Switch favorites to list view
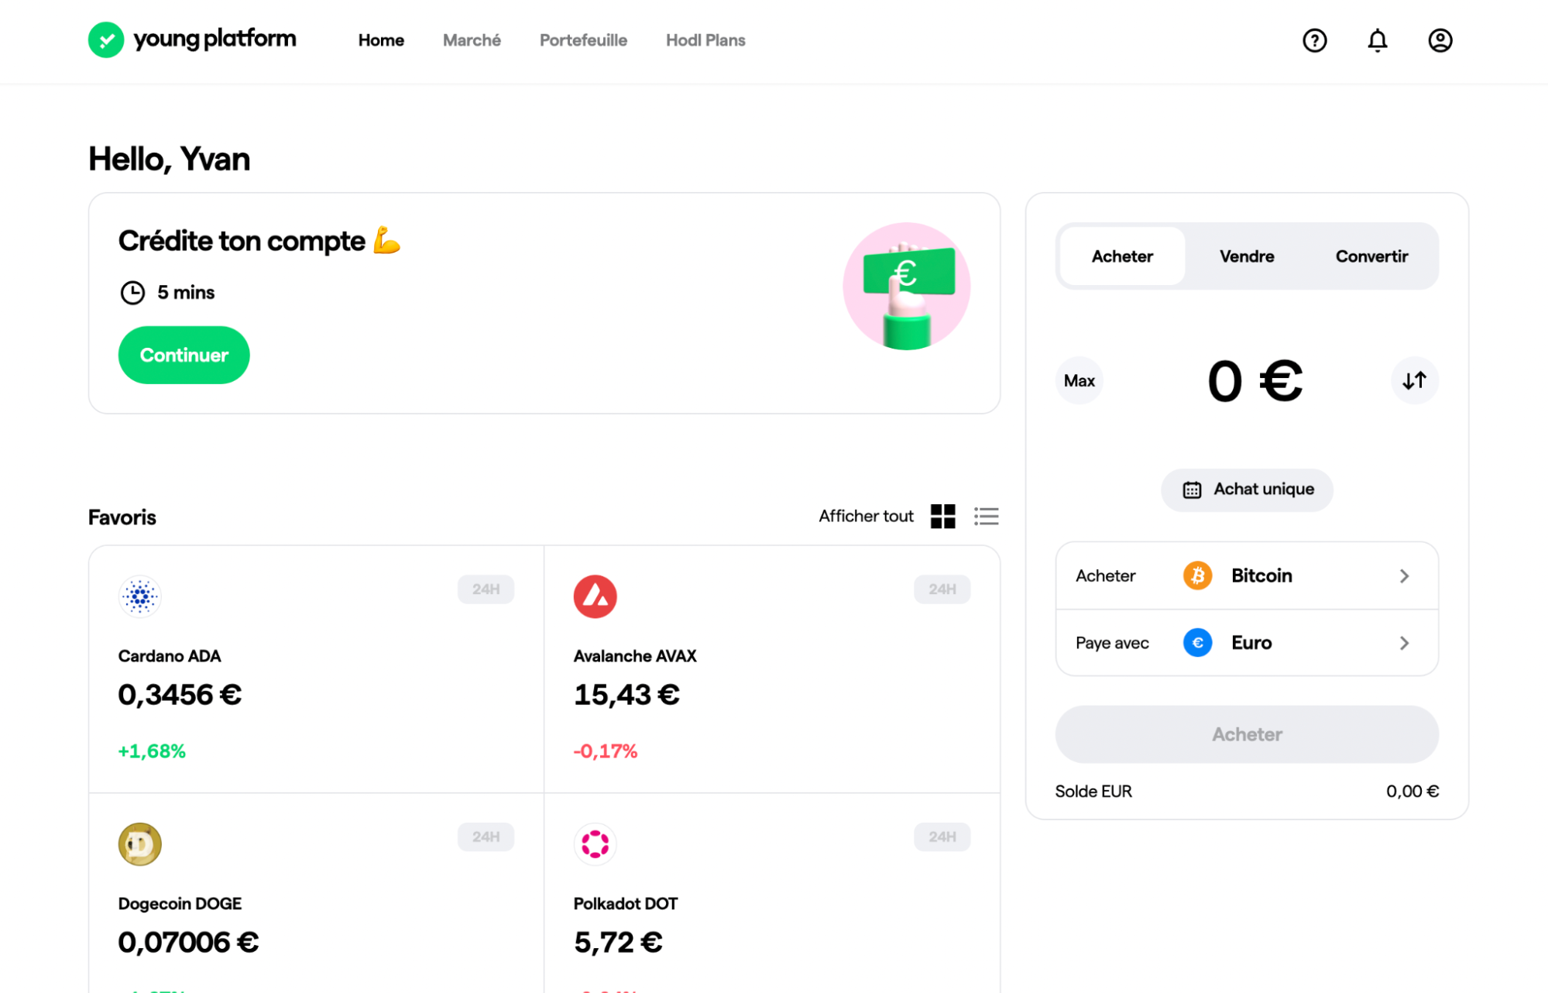1548x993 pixels. point(986,516)
